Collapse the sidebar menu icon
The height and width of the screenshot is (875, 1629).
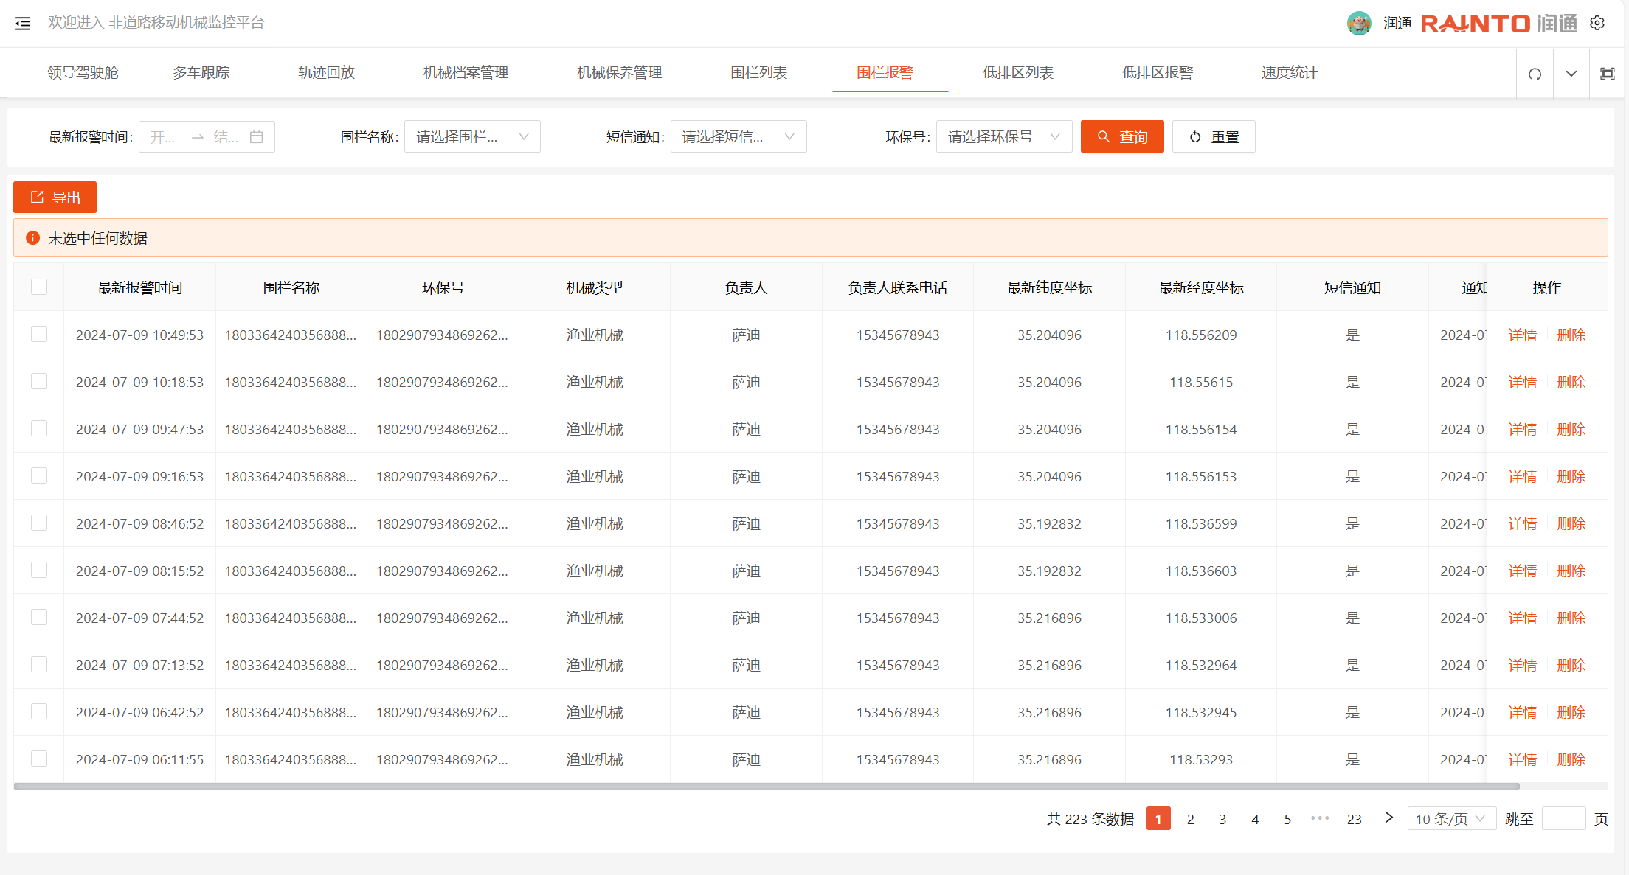pos(23,24)
